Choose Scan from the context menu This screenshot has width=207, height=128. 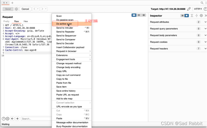pos(72,16)
